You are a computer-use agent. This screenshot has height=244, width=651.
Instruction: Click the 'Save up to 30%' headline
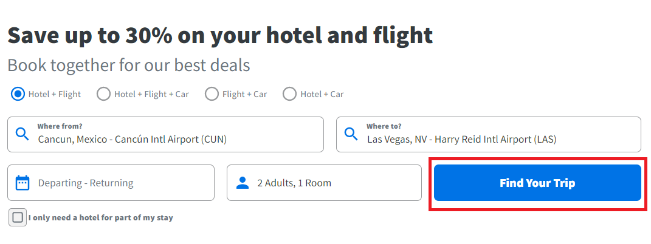click(x=220, y=36)
